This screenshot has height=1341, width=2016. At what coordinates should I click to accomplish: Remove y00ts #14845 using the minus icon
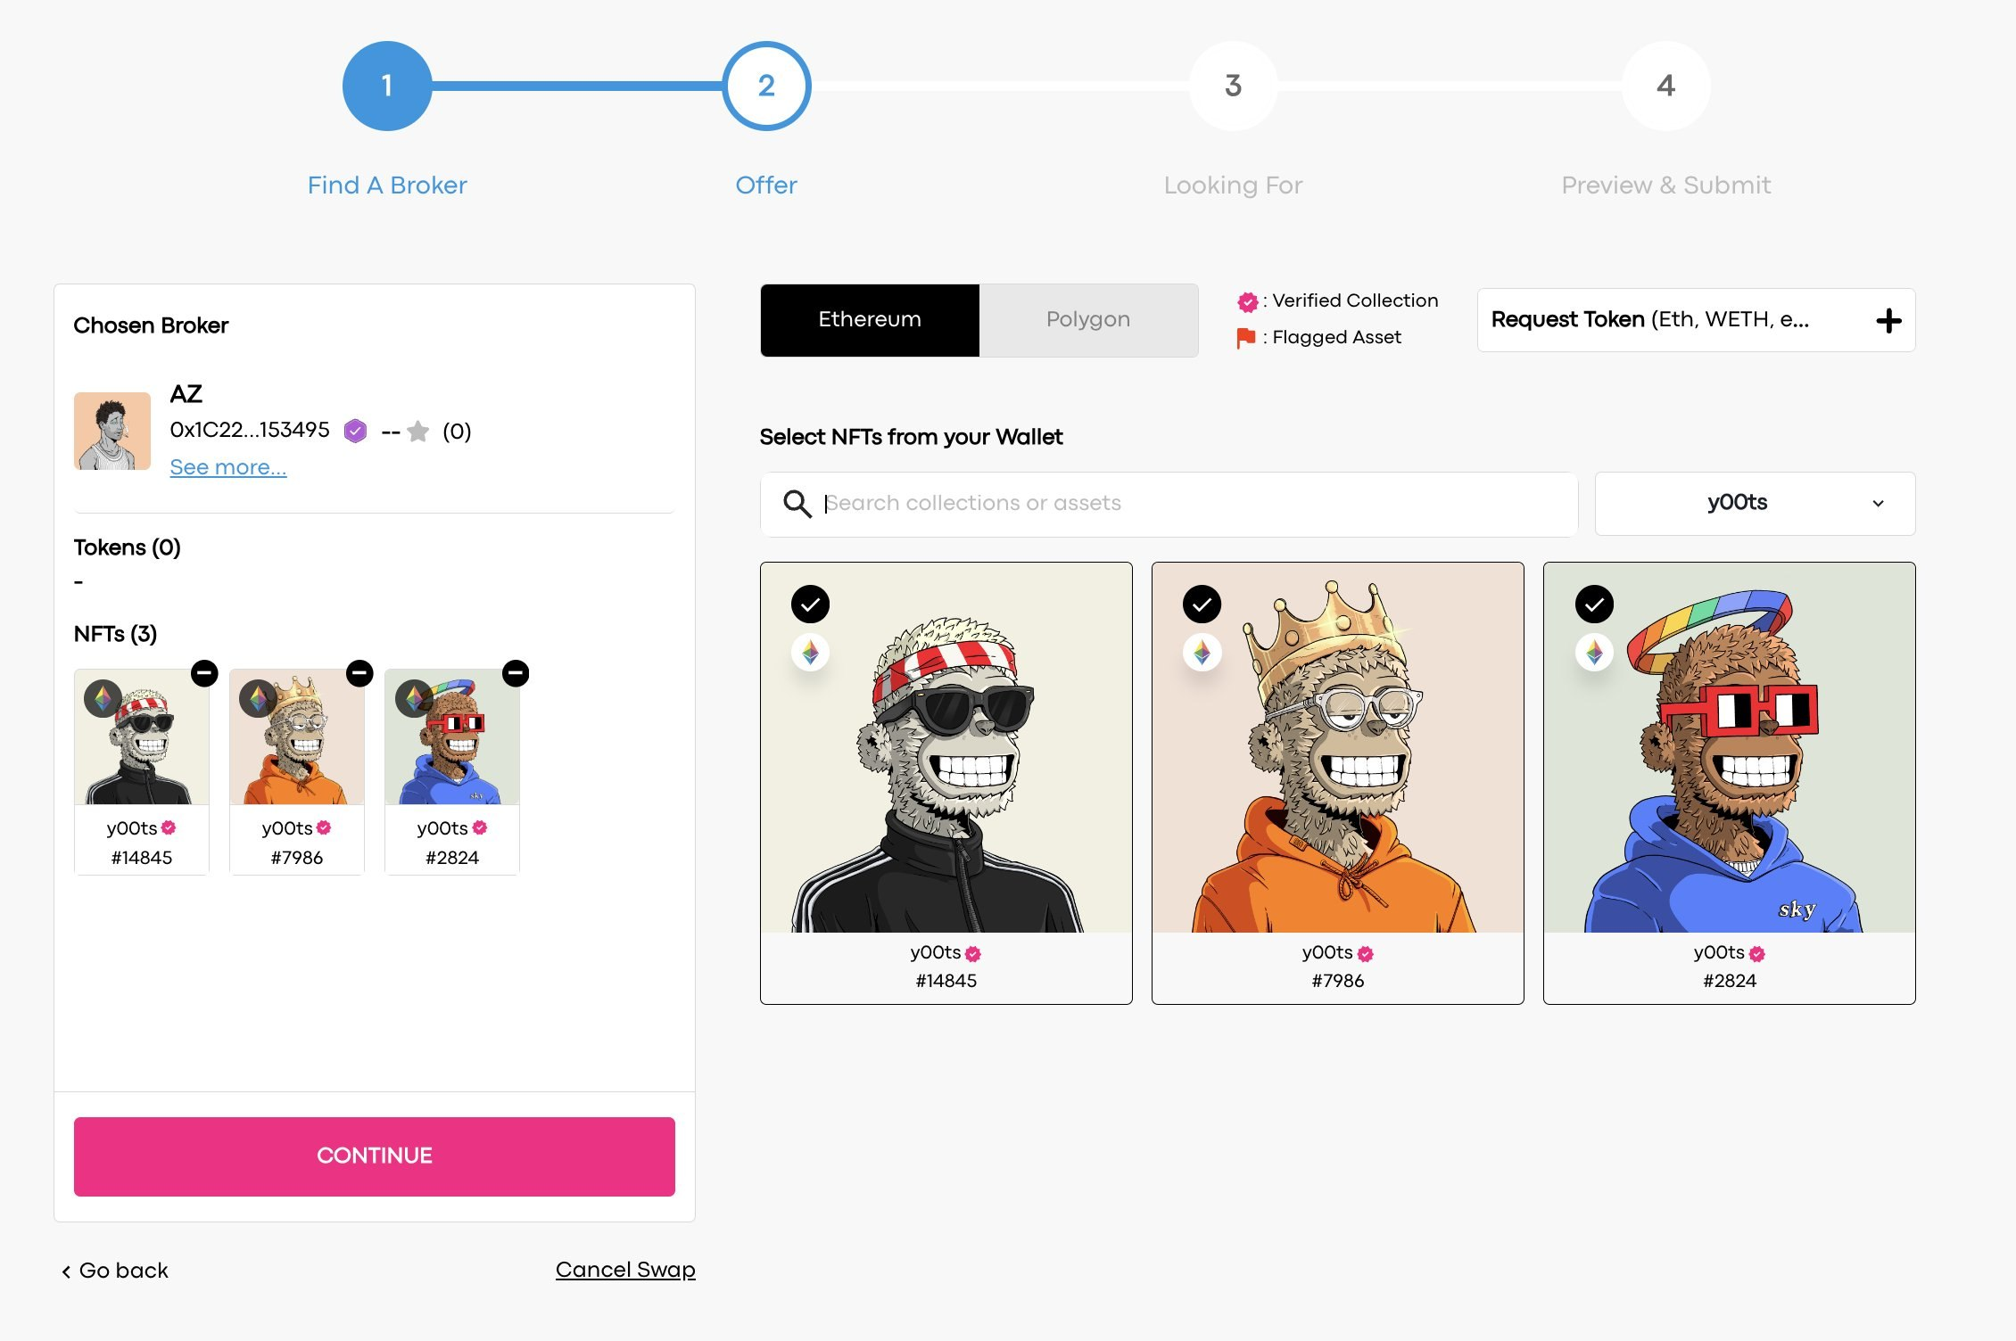click(204, 673)
